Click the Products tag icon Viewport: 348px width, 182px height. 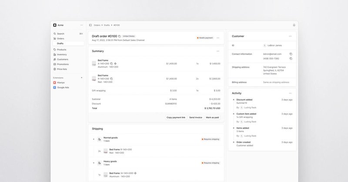[55, 50]
